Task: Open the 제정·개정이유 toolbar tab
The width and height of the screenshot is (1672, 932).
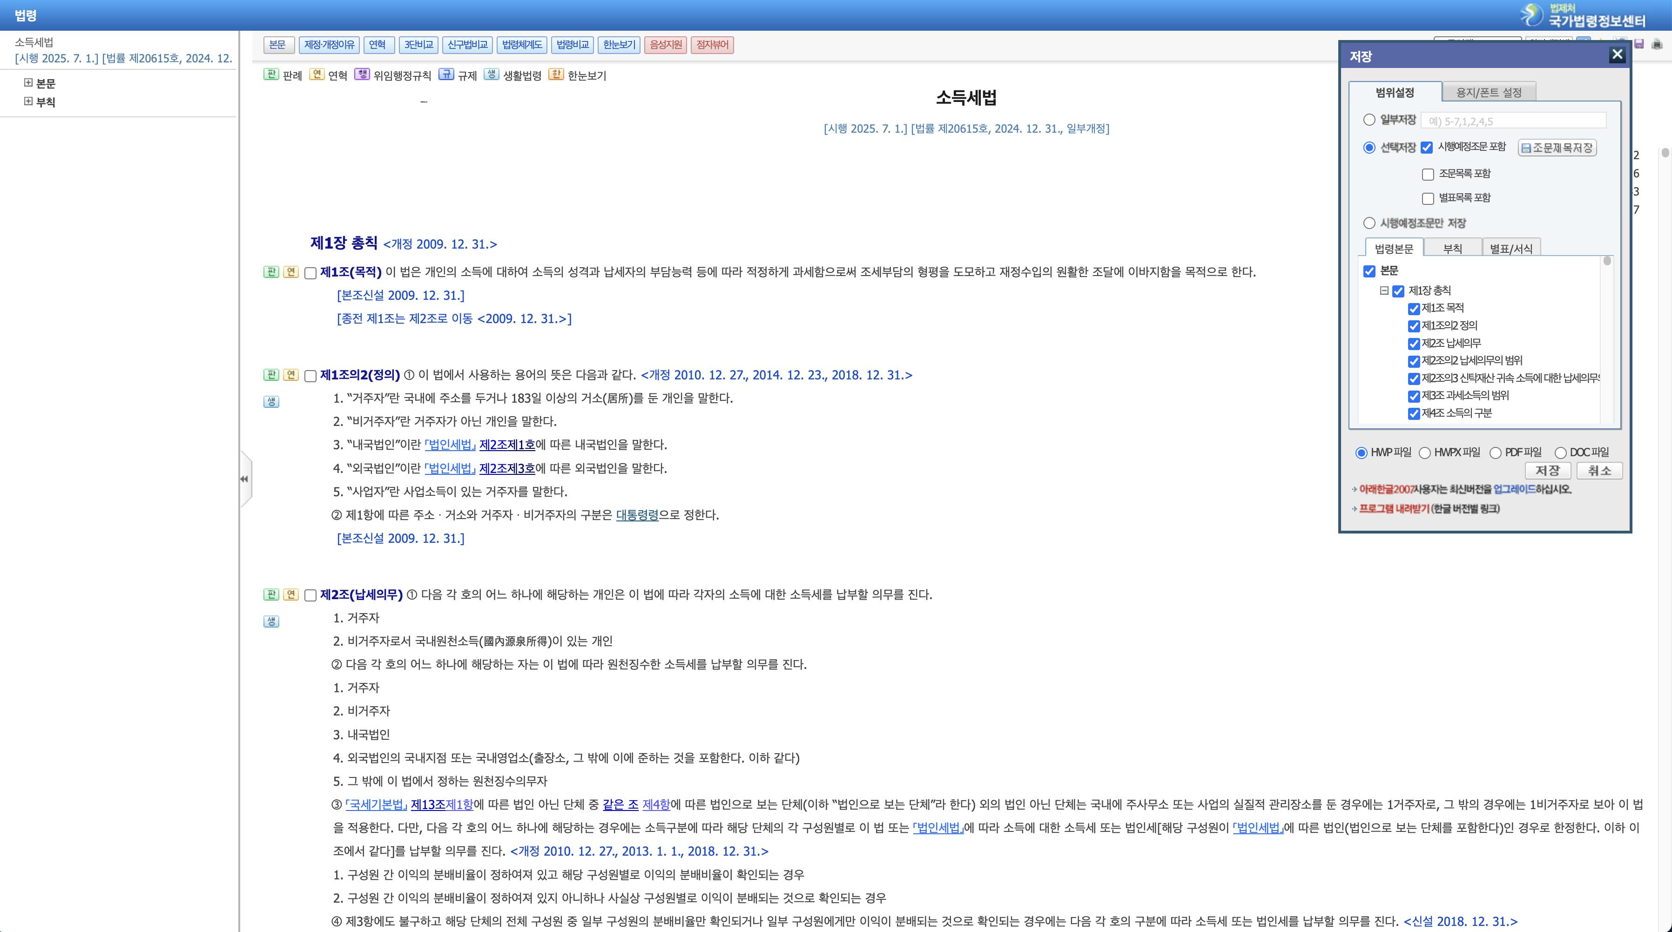Action: (330, 45)
